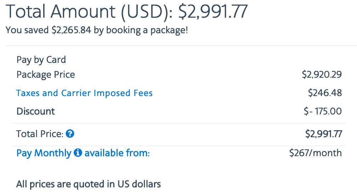Open the Pay Monthly info icon
Viewport: 357px width, 195px height.
coord(78,153)
